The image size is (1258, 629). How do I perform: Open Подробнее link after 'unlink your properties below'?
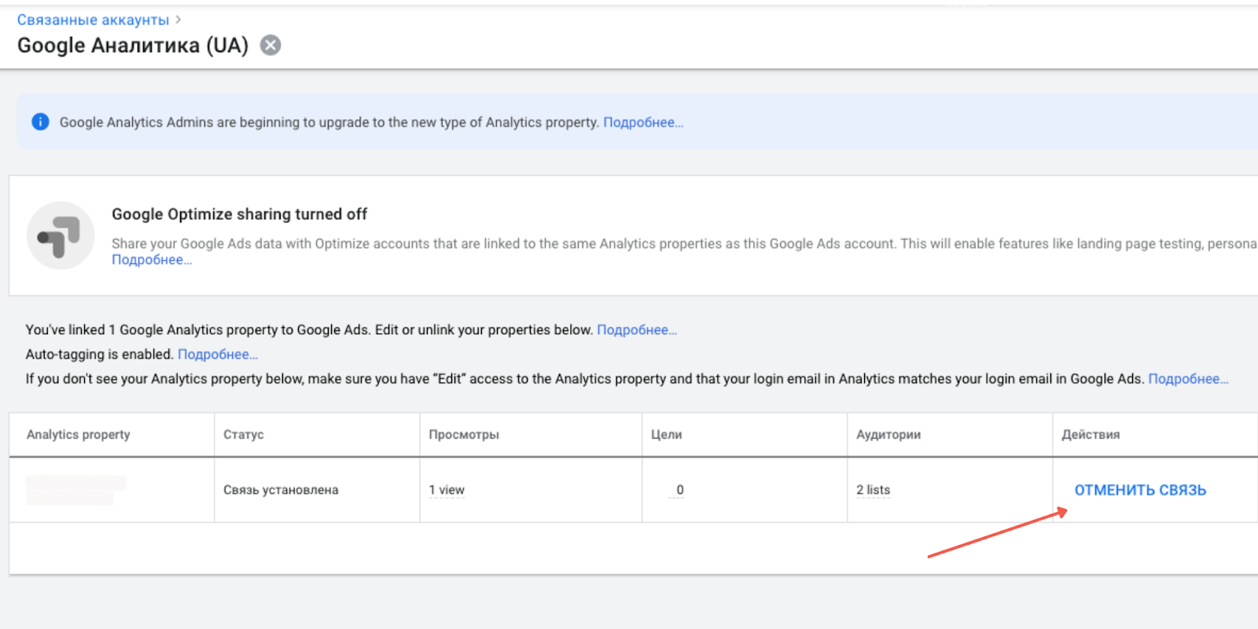tap(637, 330)
